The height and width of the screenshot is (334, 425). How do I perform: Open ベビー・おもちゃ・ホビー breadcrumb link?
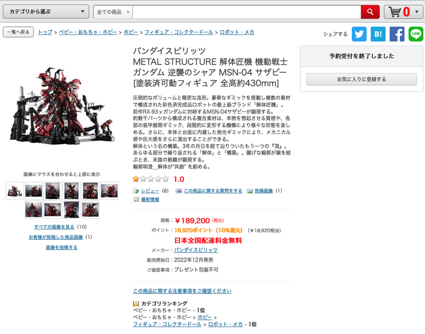(88, 32)
